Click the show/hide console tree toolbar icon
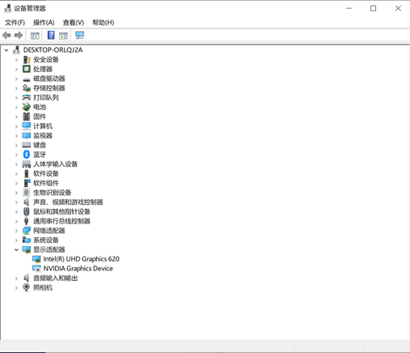 click(x=35, y=36)
